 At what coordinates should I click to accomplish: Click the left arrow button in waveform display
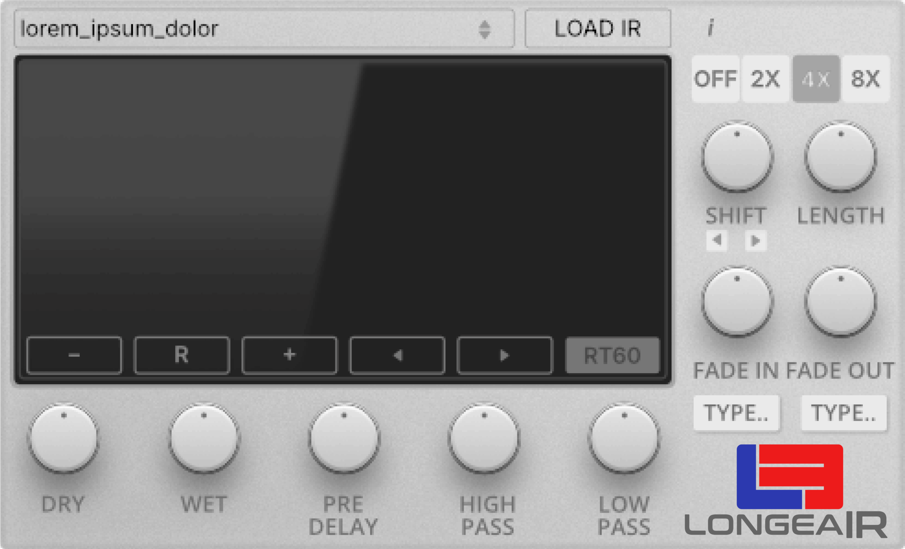click(x=397, y=355)
